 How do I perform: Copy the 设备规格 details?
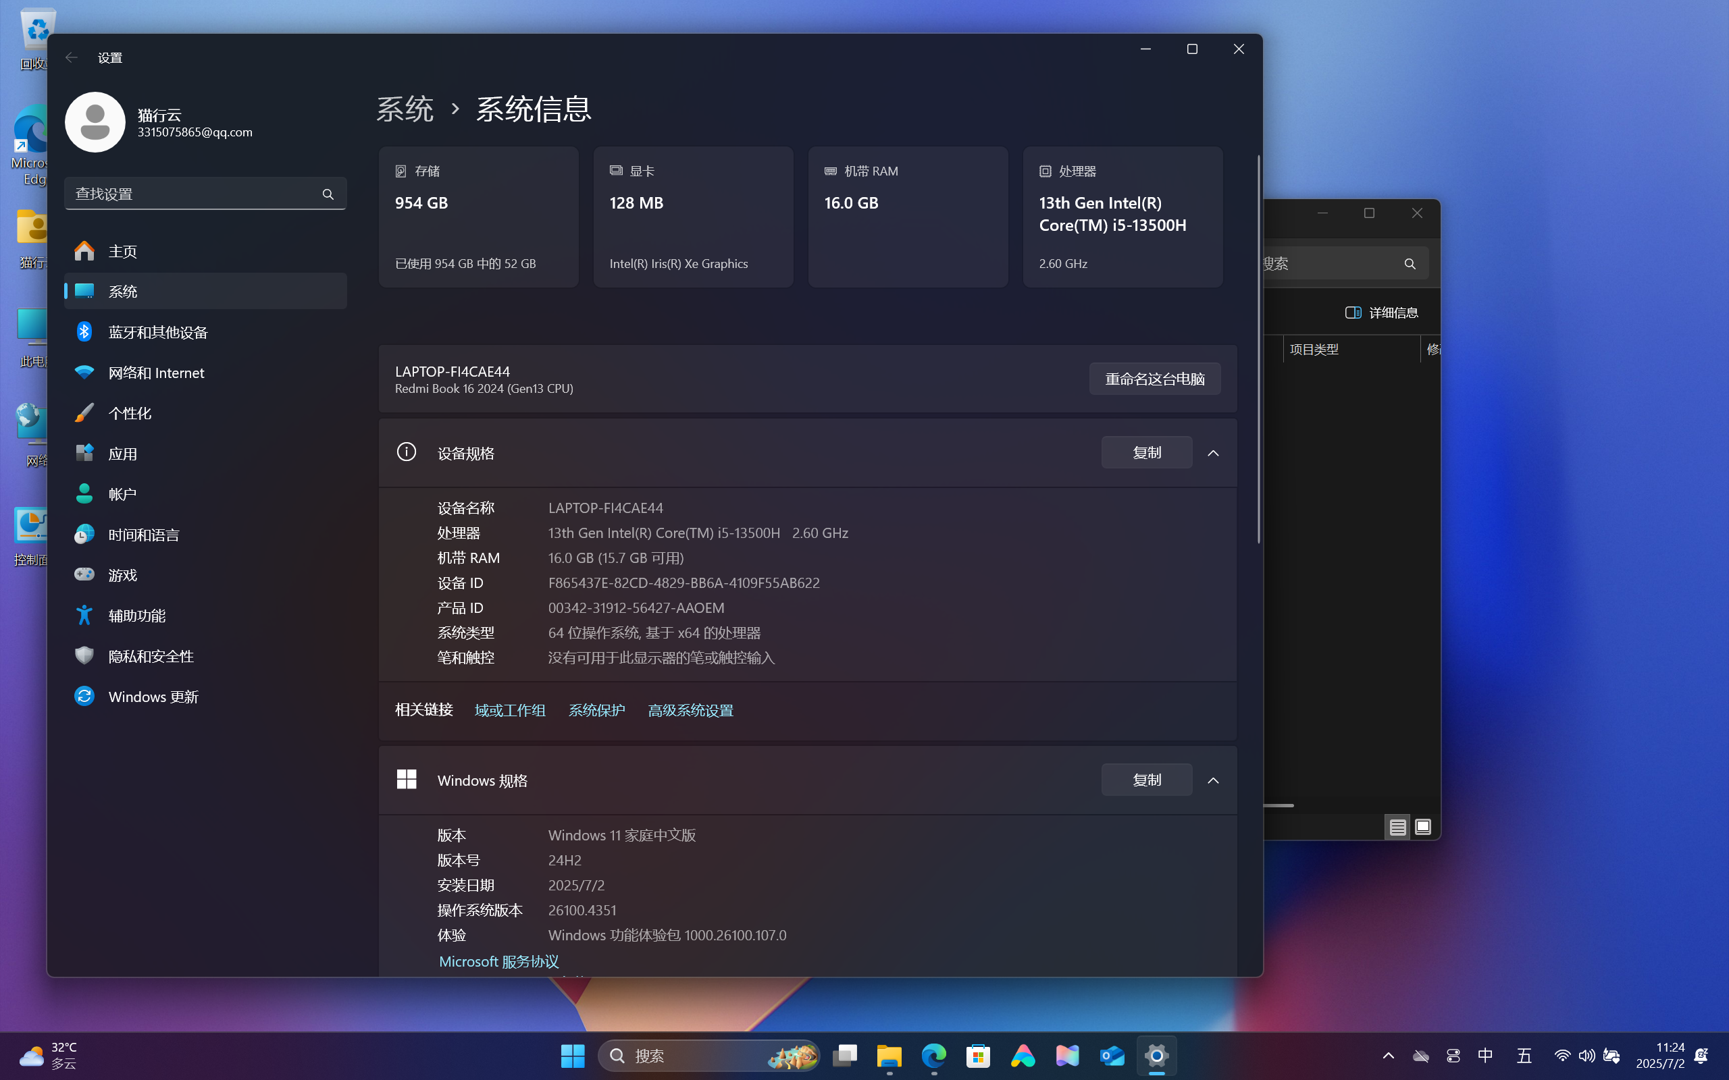(1147, 453)
